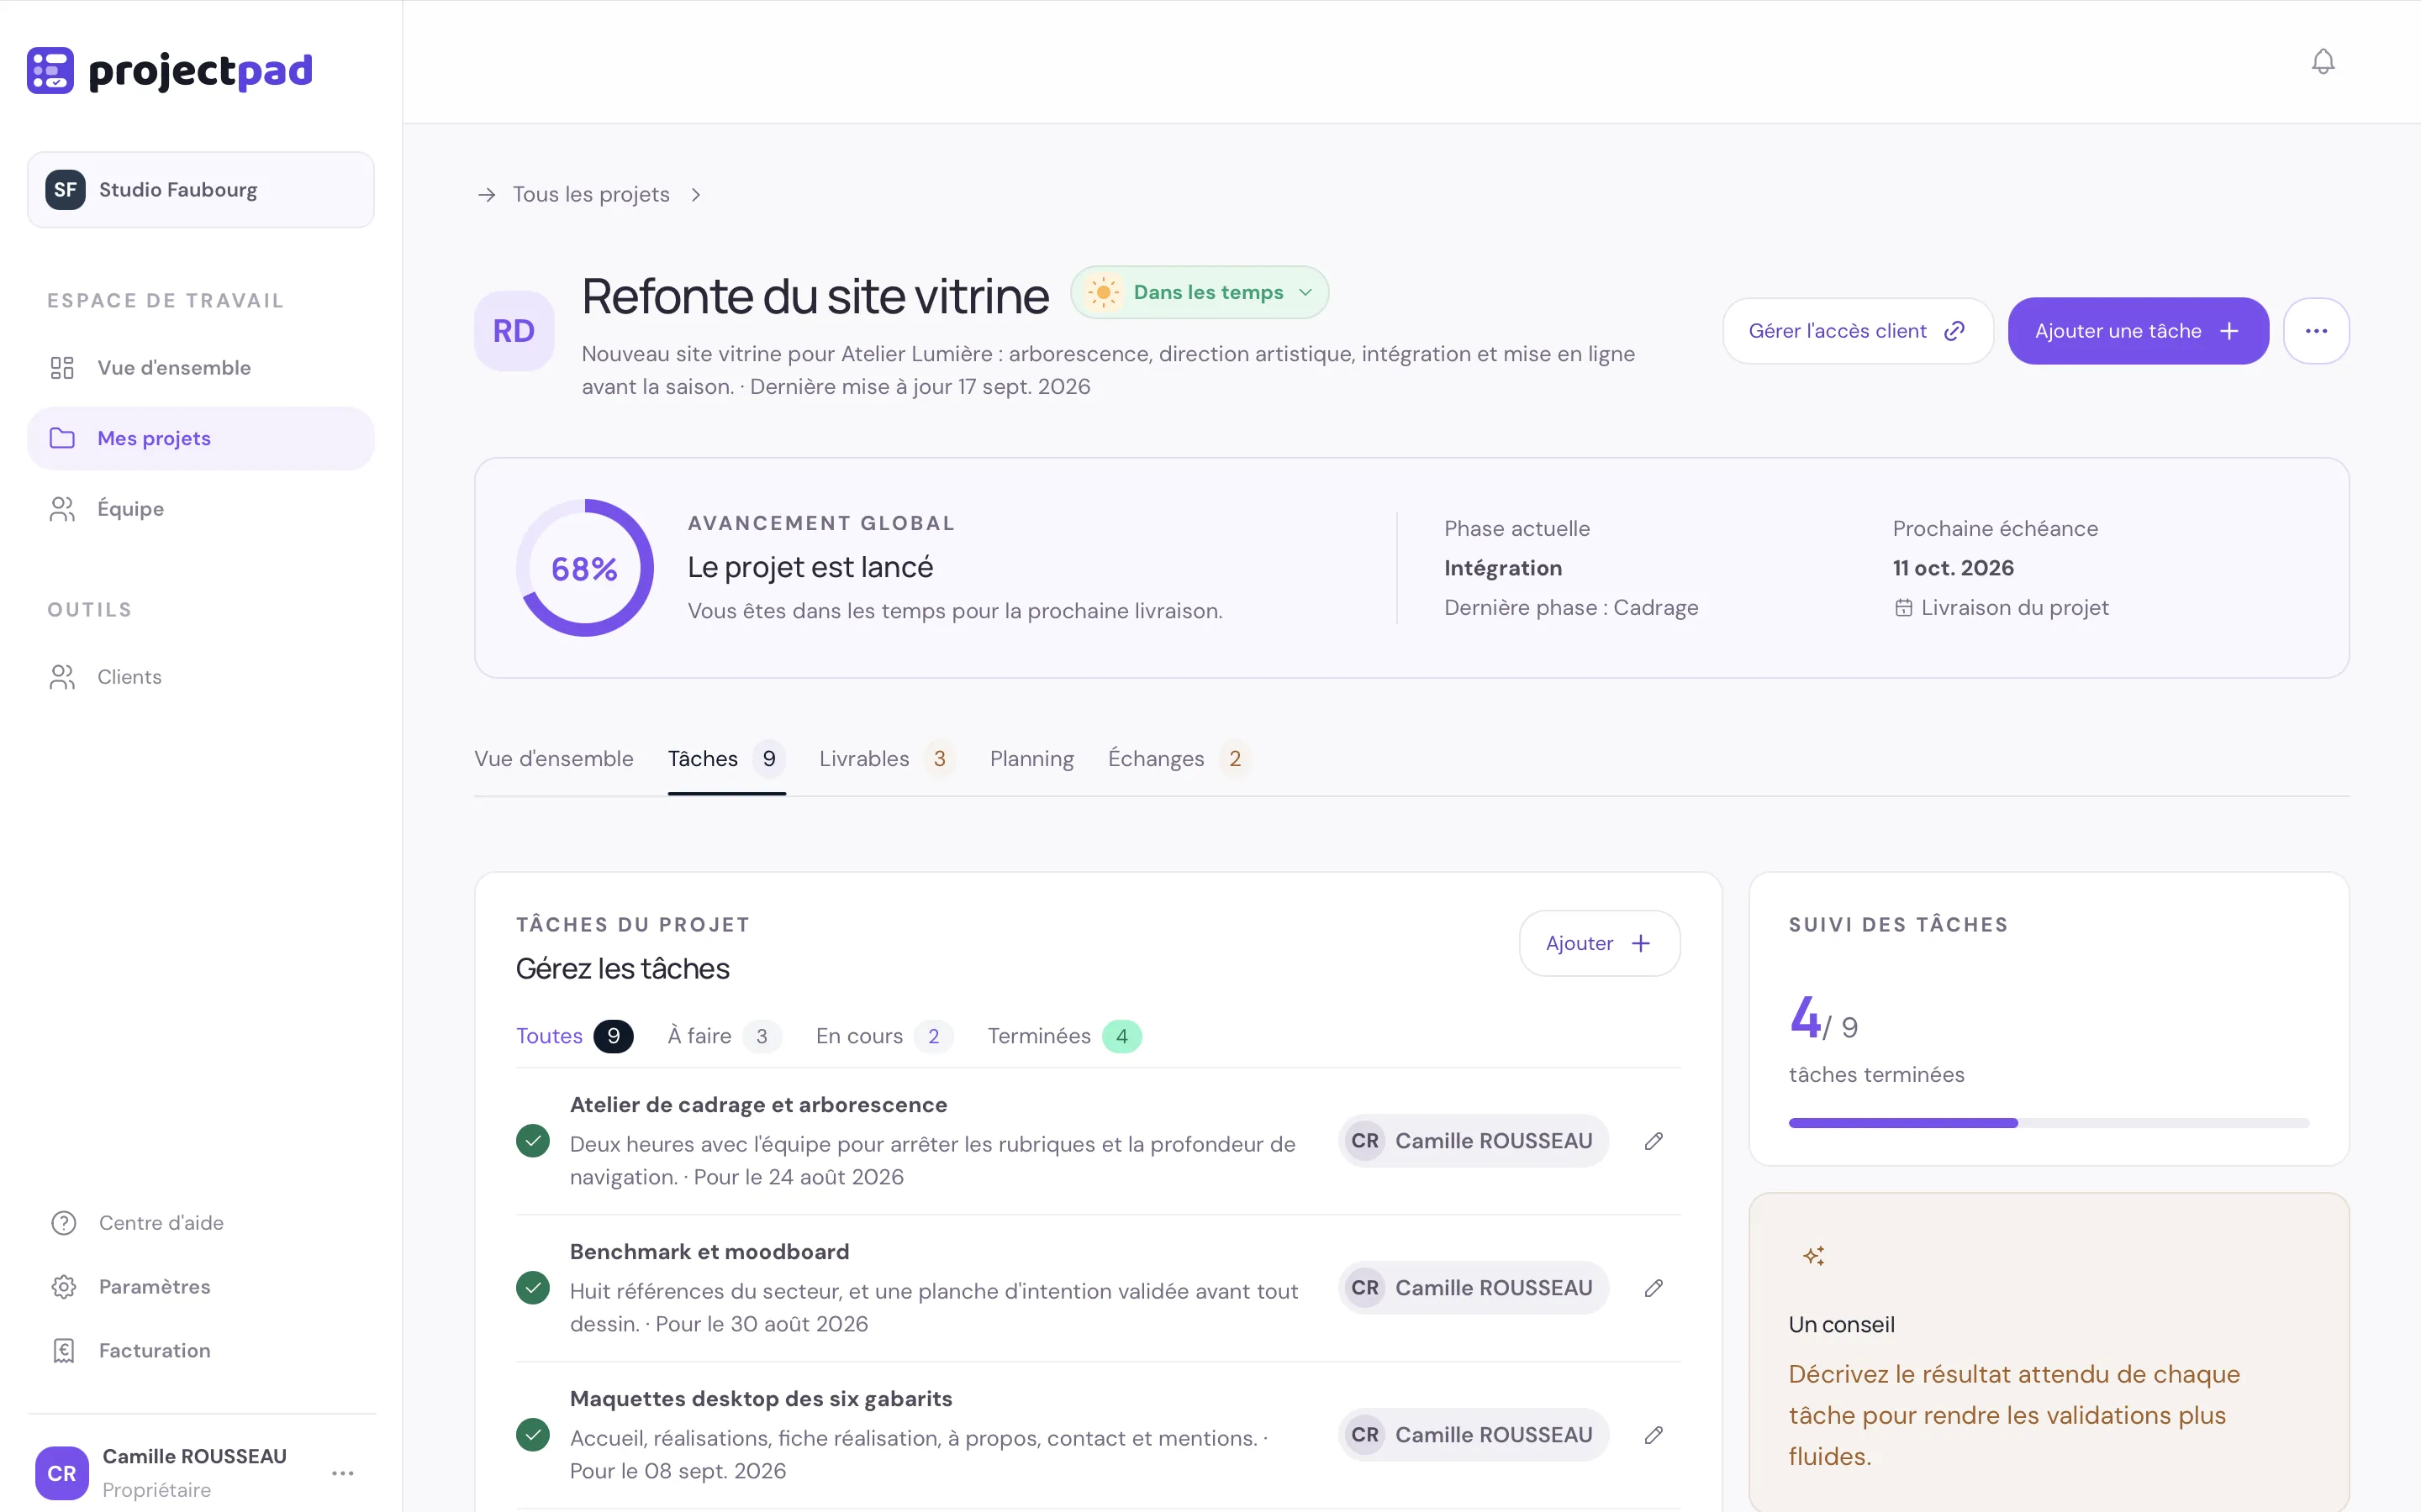Edit the Benchmark et moodboard task with the pencil icon
Image resolution: width=2421 pixels, height=1512 pixels.
(x=1654, y=1288)
